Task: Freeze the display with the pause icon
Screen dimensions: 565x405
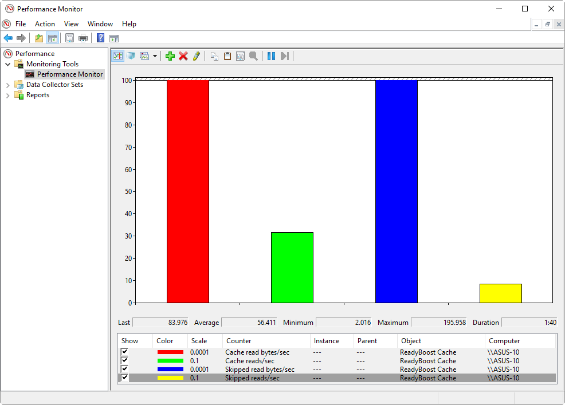Action: click(271, 56)
